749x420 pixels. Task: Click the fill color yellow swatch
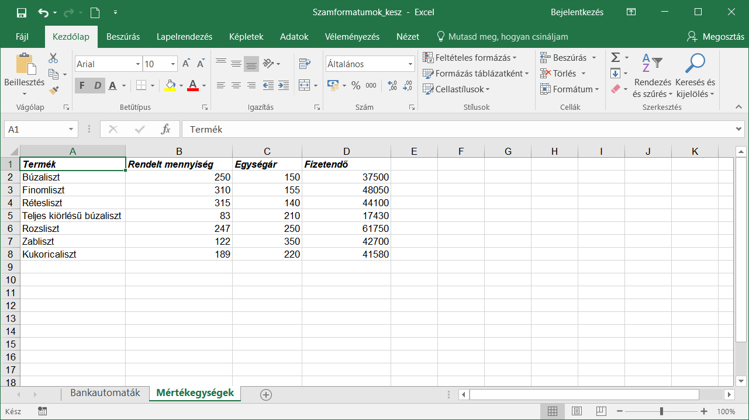pyautogui.click(x=170, y=85)
